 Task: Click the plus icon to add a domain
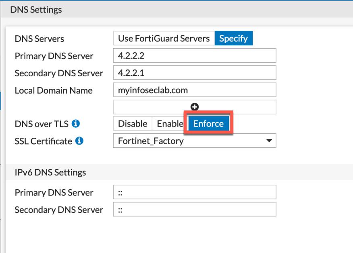pos(195,107)
